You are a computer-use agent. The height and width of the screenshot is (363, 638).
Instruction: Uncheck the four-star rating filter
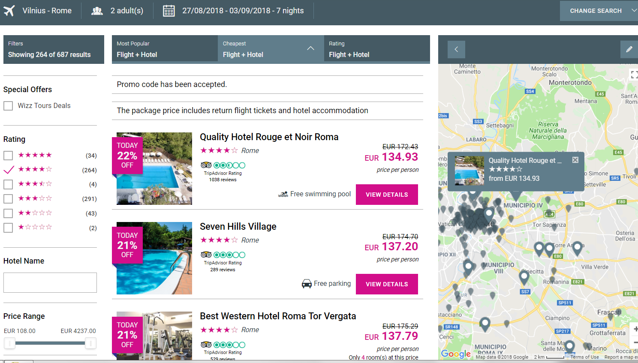(9, 170)
